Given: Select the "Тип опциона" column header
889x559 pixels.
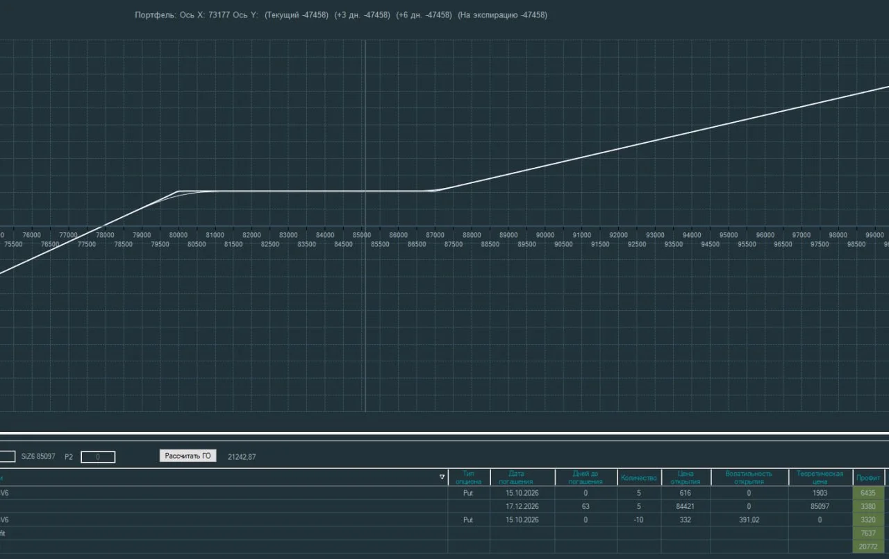Looking at the screenshot, I should pyautogui.click(x=468, y=477).
